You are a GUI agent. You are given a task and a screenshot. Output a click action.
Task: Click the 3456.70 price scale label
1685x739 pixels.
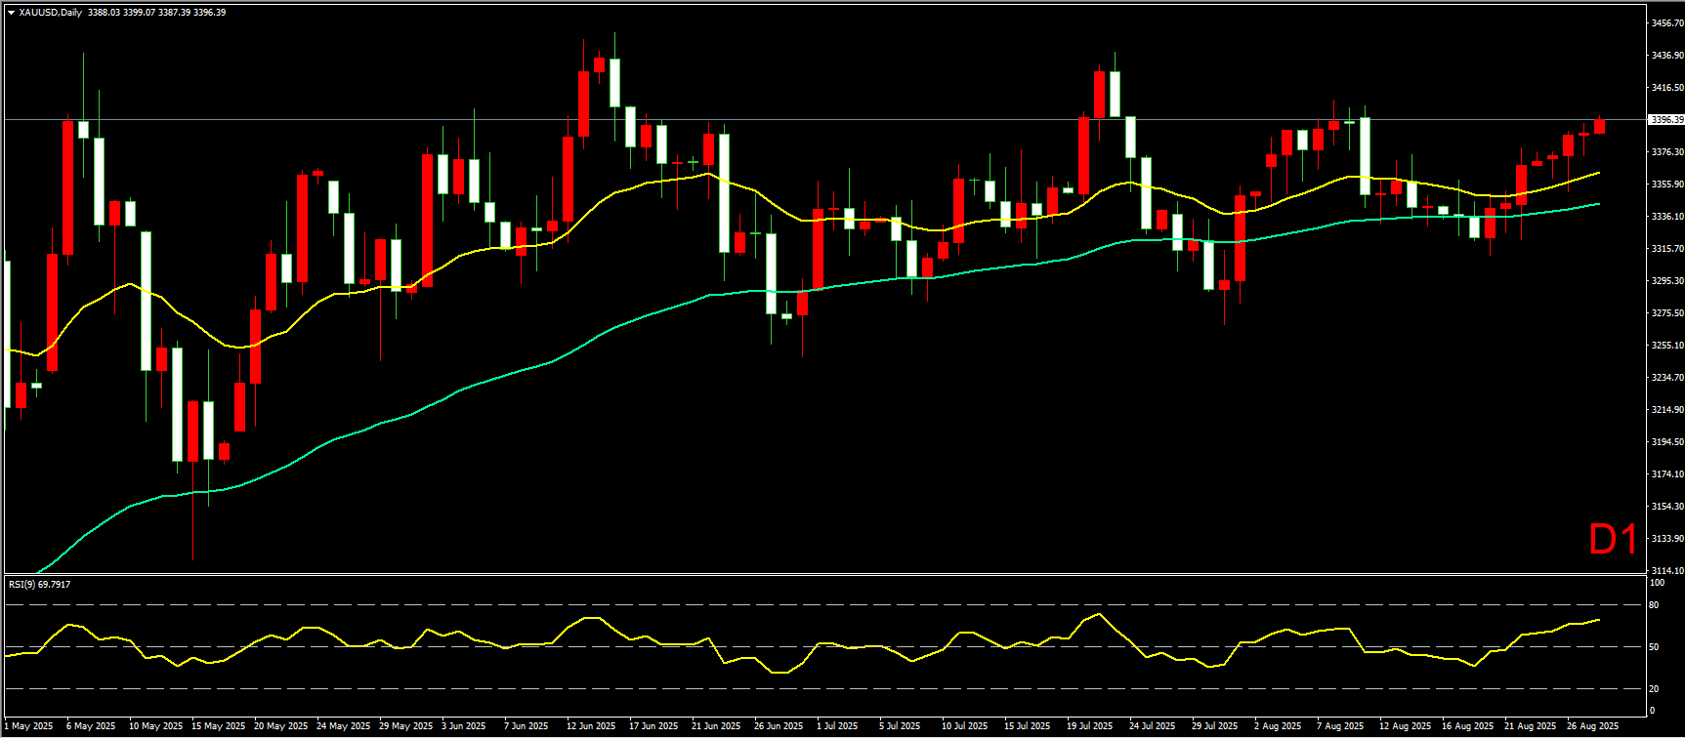click(1666, 23)
